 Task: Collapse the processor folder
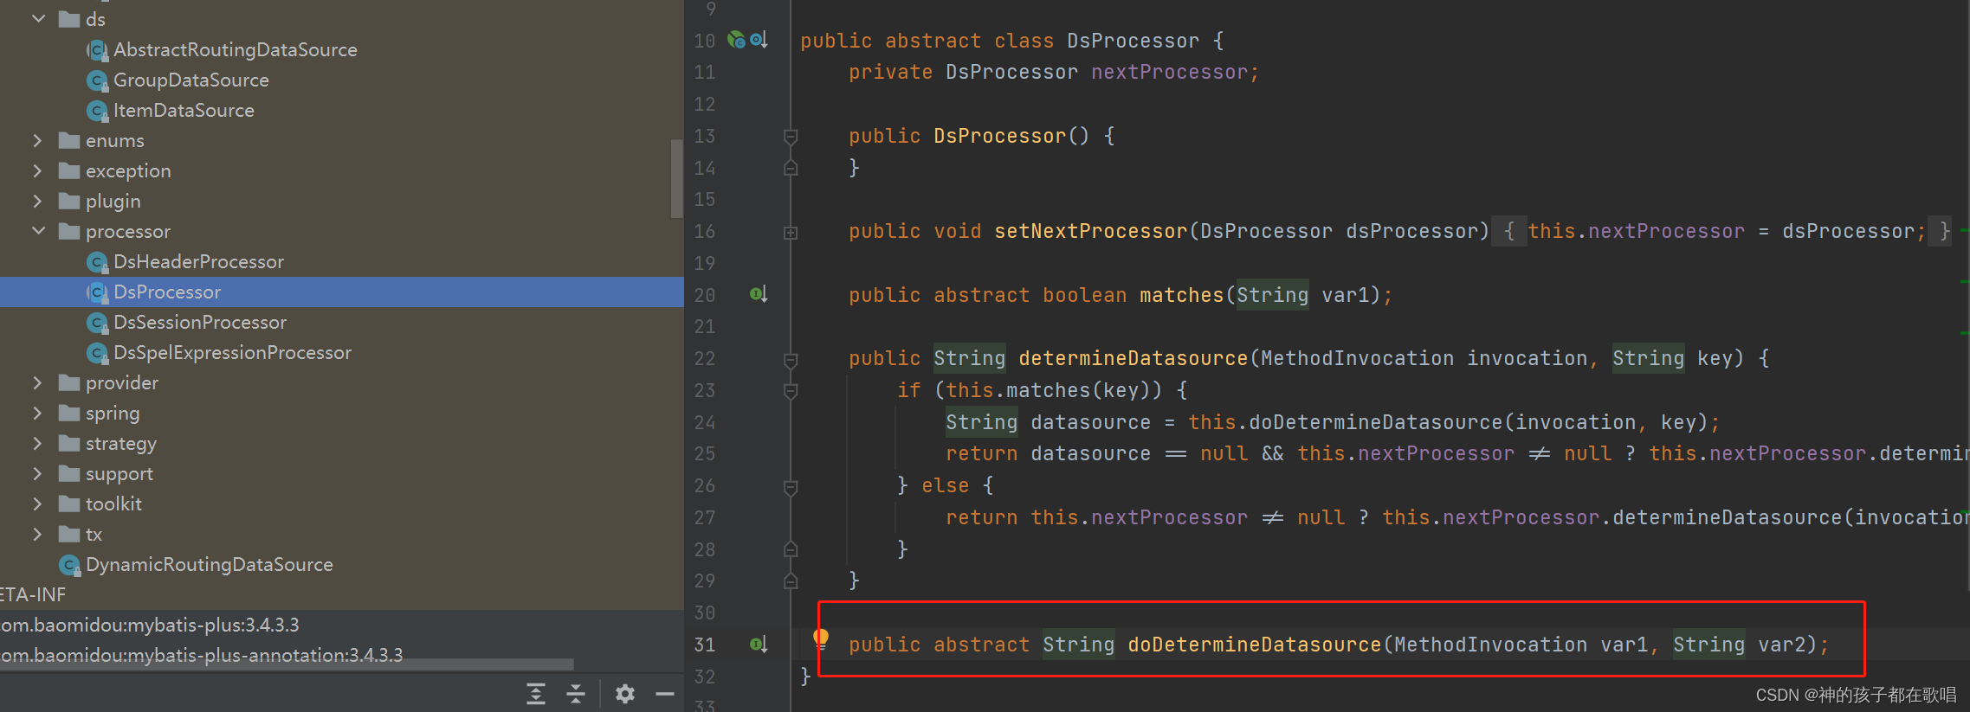tap(38, 231)
